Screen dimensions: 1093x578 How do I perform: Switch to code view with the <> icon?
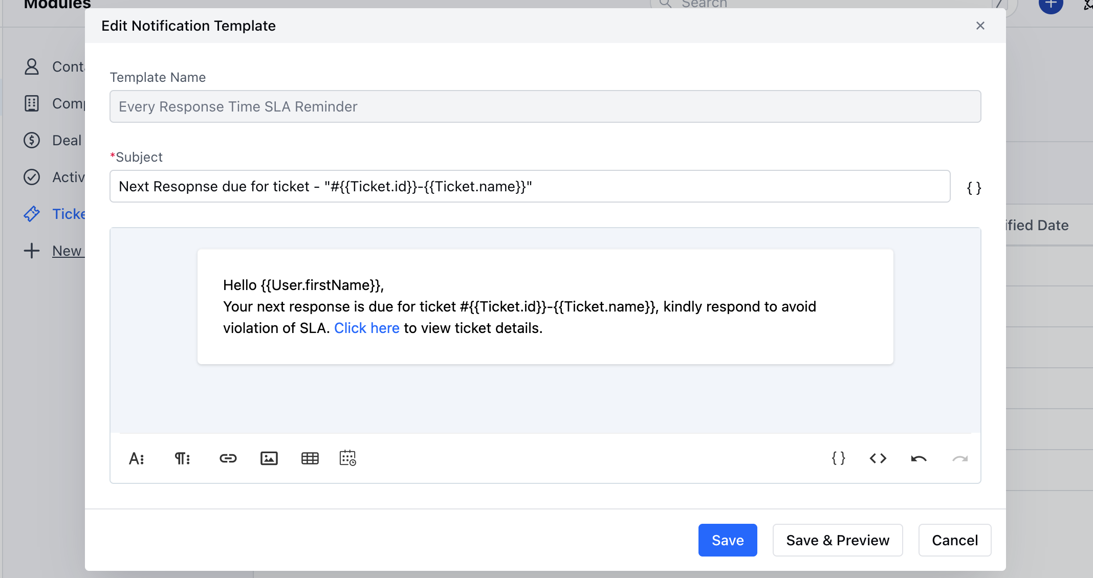click(878, 458)
